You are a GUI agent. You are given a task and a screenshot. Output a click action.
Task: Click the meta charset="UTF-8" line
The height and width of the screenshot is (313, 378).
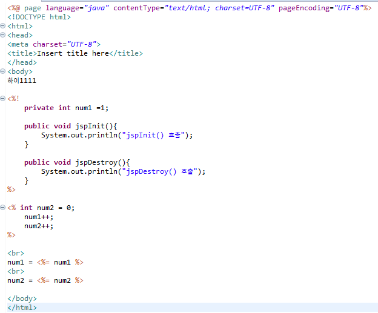54,44
